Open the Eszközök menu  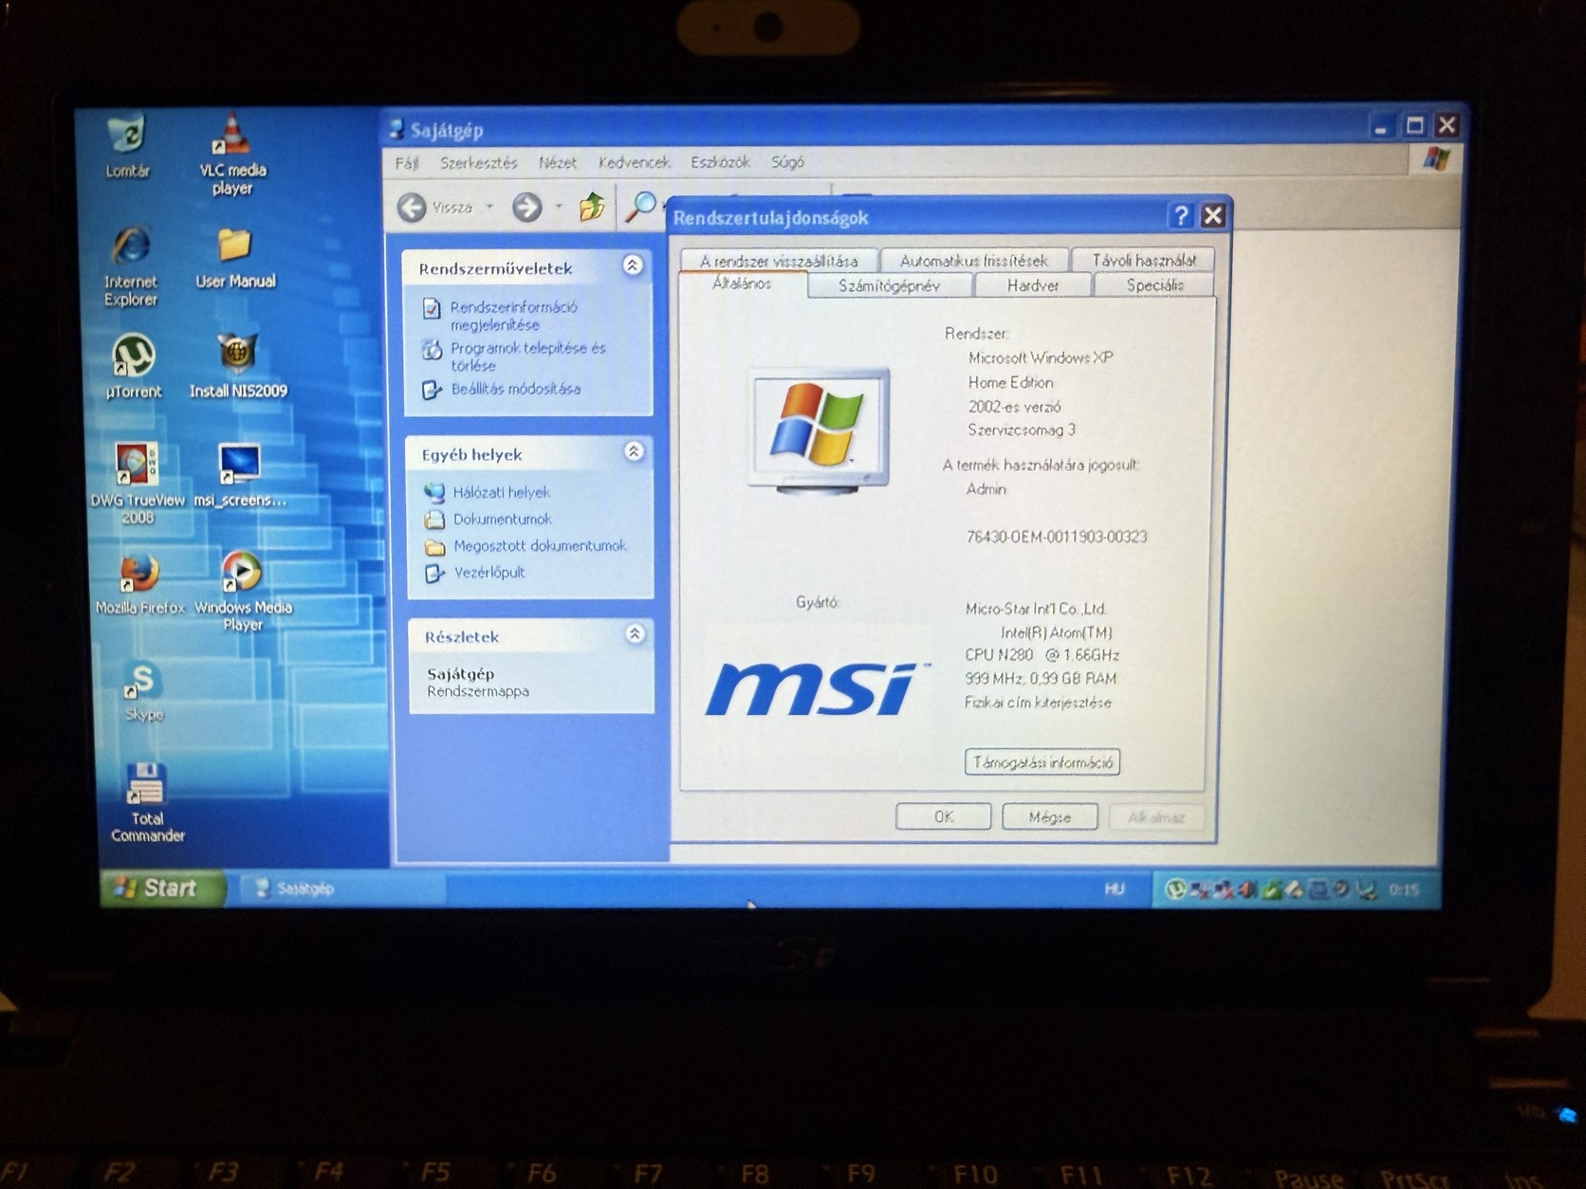tap(720, 162)
